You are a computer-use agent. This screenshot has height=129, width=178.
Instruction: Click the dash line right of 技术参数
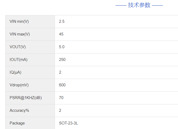click(157, 5)
